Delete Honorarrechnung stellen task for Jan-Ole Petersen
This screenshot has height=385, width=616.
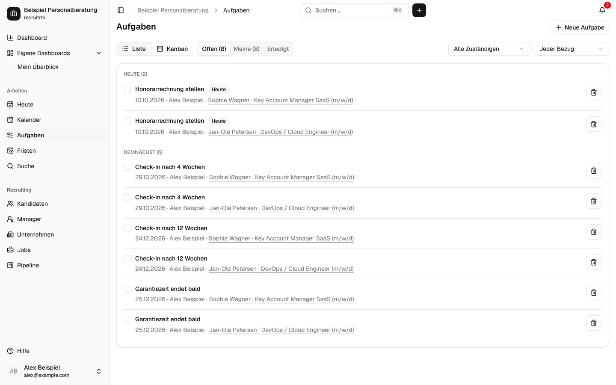tap(594, 124)
